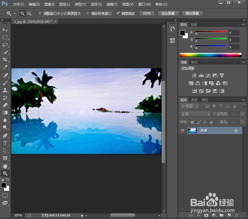Open the 正常 blend mode dropdown
Image resolution: width=248 pixels, height=219 pixels.
click(x=195, y=114)
